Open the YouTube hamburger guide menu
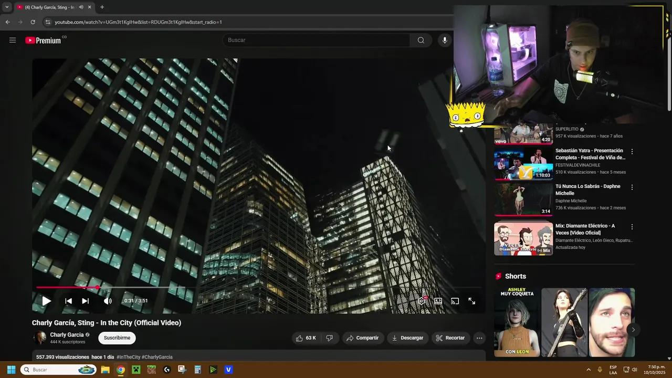This screenshot has width=672, height=378. click(13, 40)
